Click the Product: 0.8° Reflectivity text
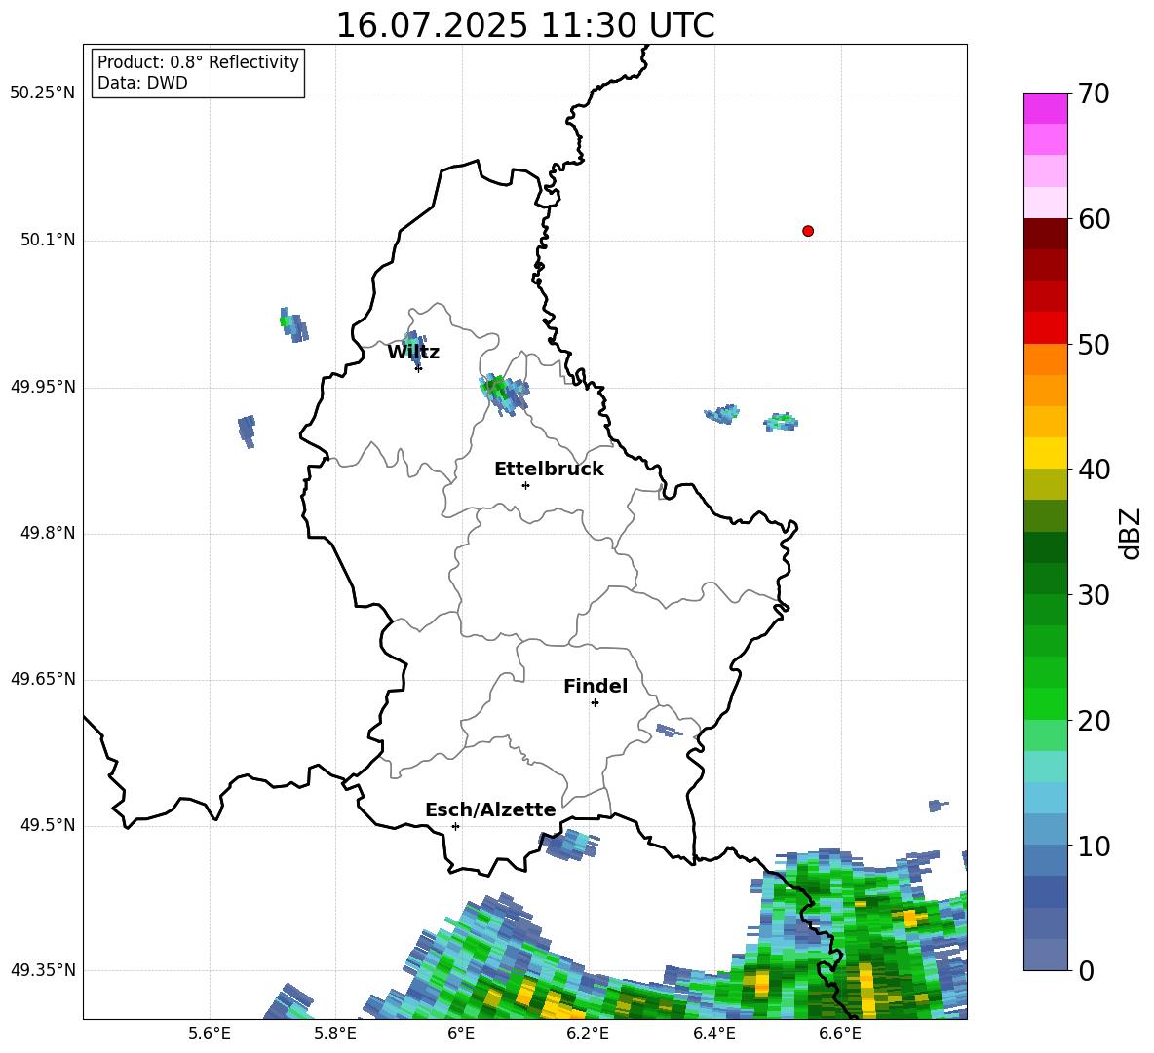The height and width of the screenshot is (1053, 1154). 198,62
